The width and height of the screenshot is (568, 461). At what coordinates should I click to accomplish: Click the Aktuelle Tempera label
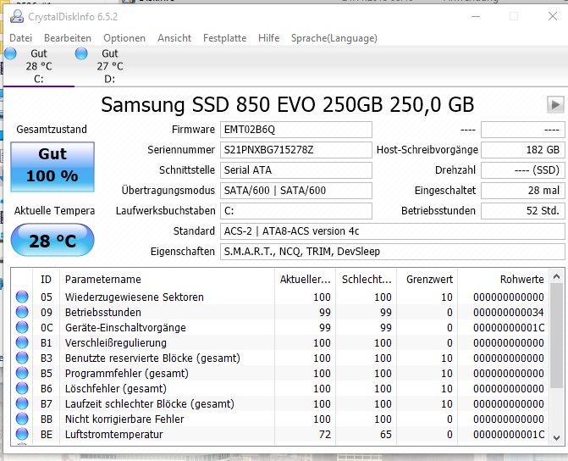pyautogui.click(x=54, y=211)
